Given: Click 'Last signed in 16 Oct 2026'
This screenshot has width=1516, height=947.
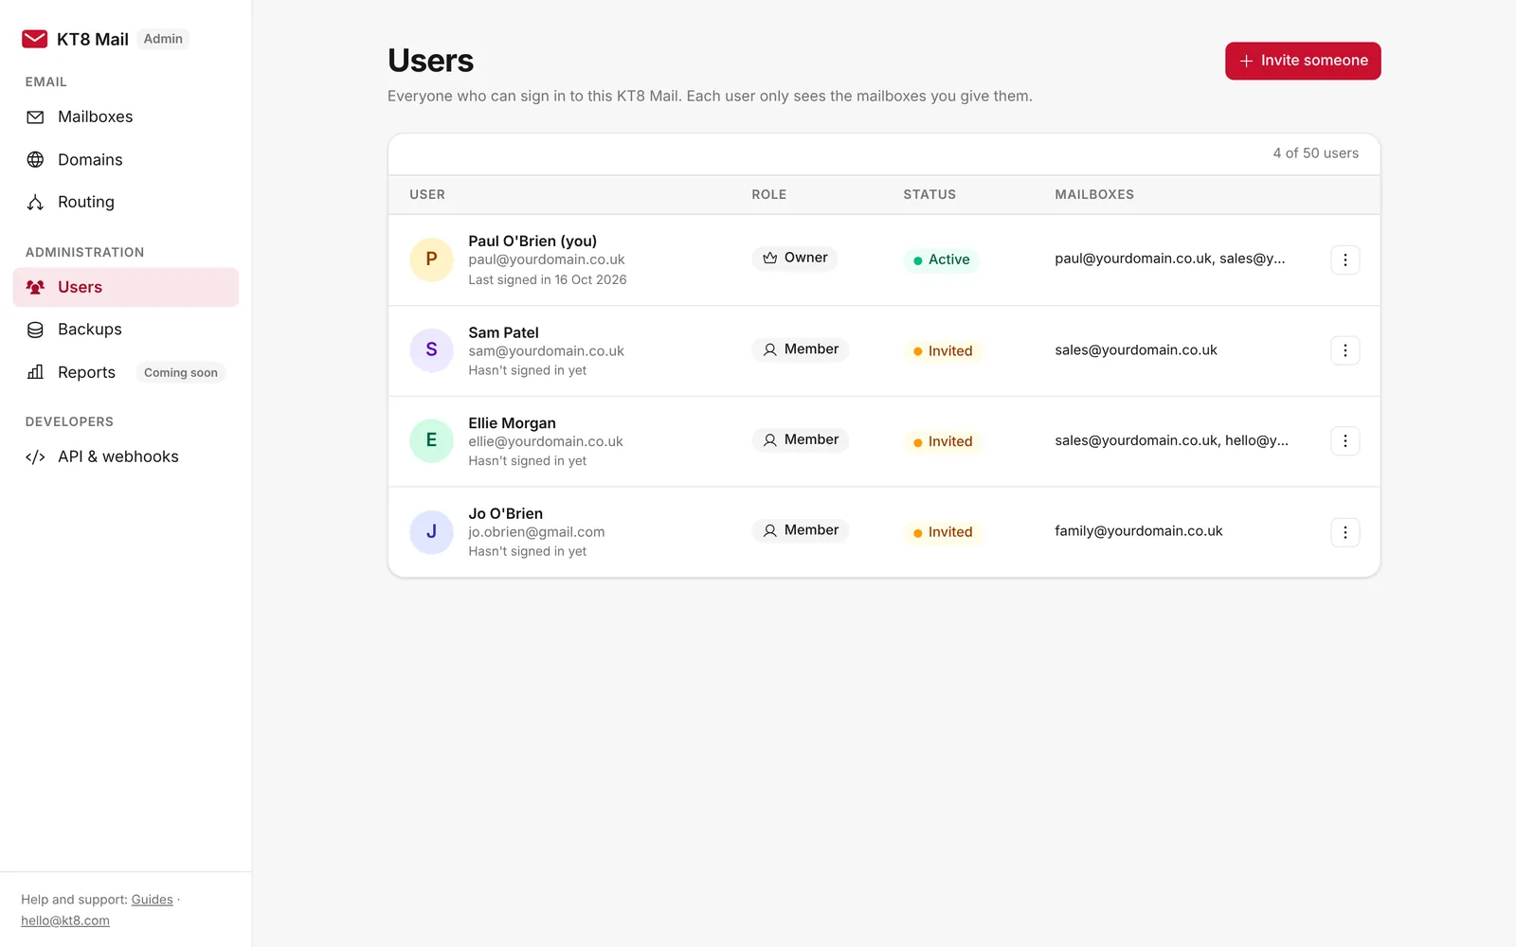Looking at the screenshot, I should [548, 279].
